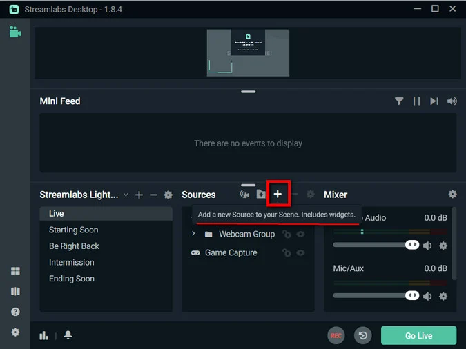Select the Intermission scene
Image resolution: width=466 pixels, height=349 pixels.
106,263
